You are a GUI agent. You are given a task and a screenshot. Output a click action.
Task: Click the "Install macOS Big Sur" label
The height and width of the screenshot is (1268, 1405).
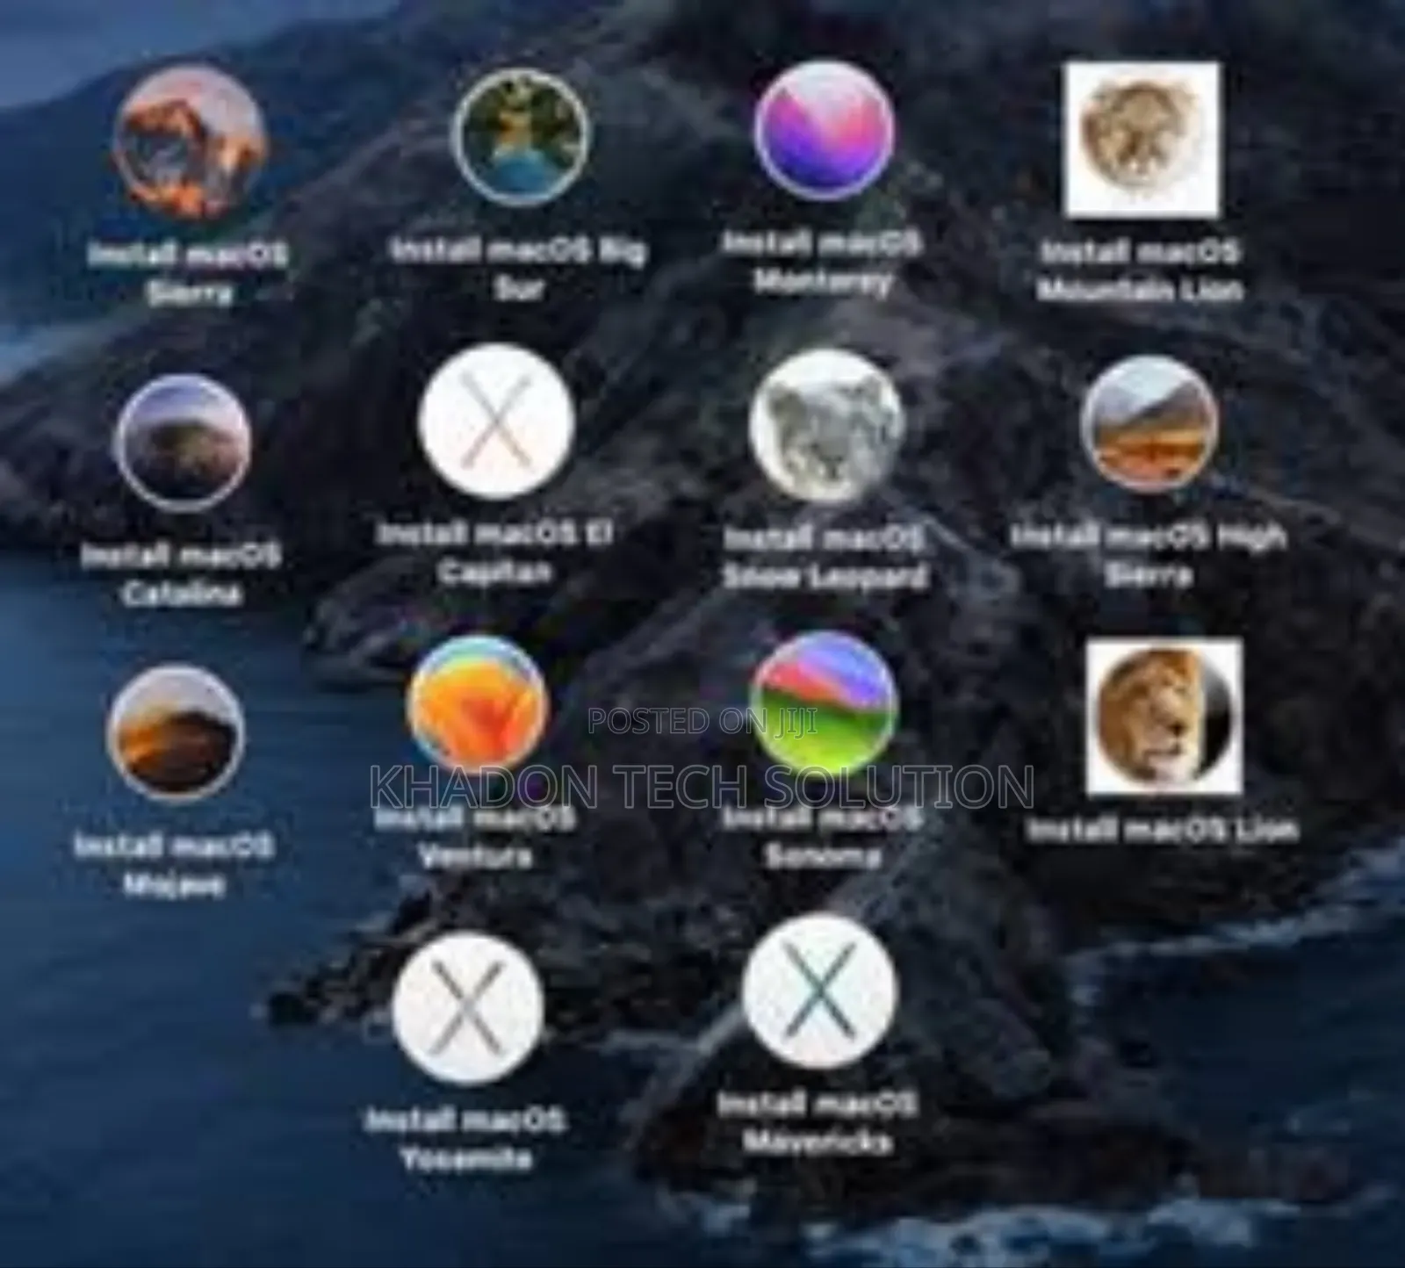tap(518, 268)
